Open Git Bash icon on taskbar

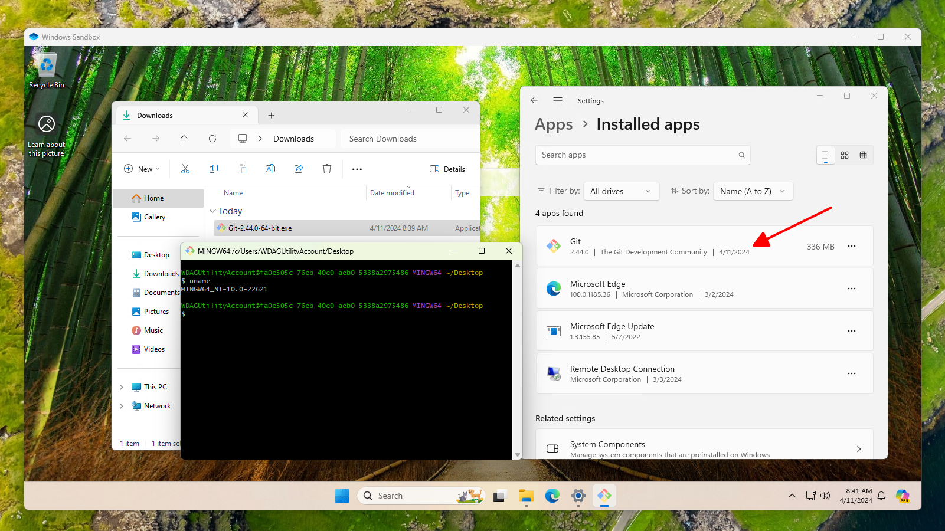coord(604,496)
